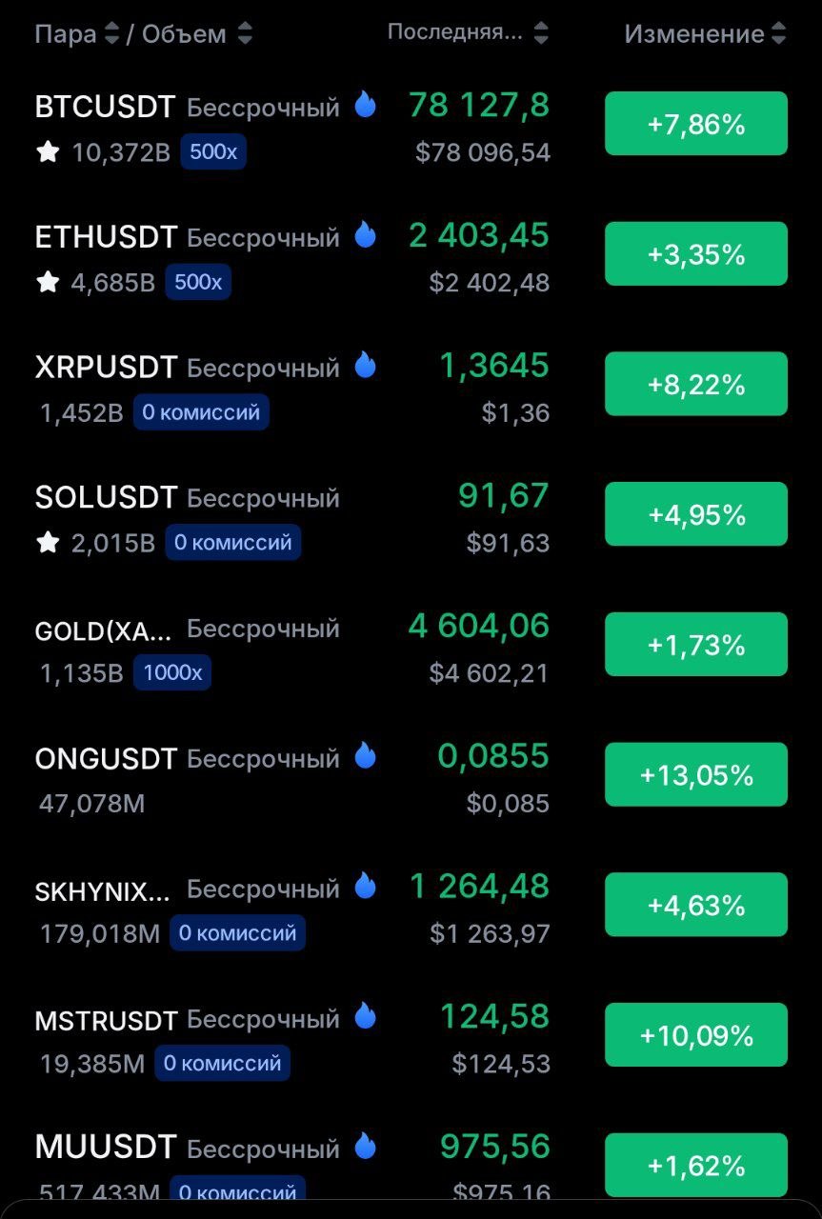Click the +13,05% change button for ONGUSDT

click(696, 775)
